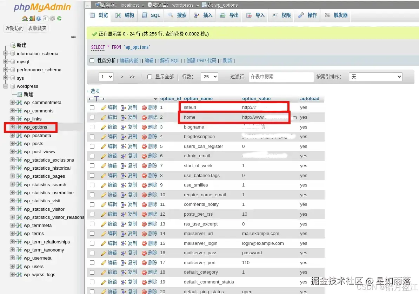Image resolution: width=419 pixels, height=294 pixels.
Task: Click the copy icon for mailserver_url row
Action: click(124, 234)
